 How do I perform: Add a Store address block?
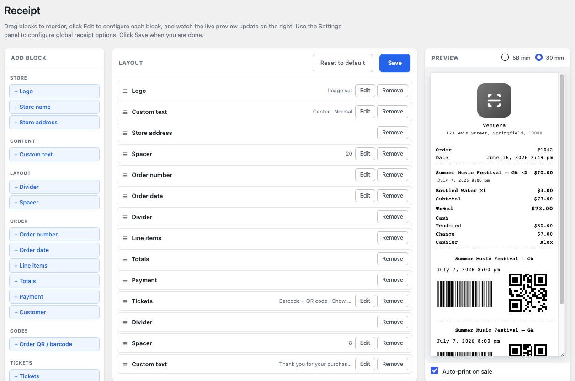[x=54, y=123]
